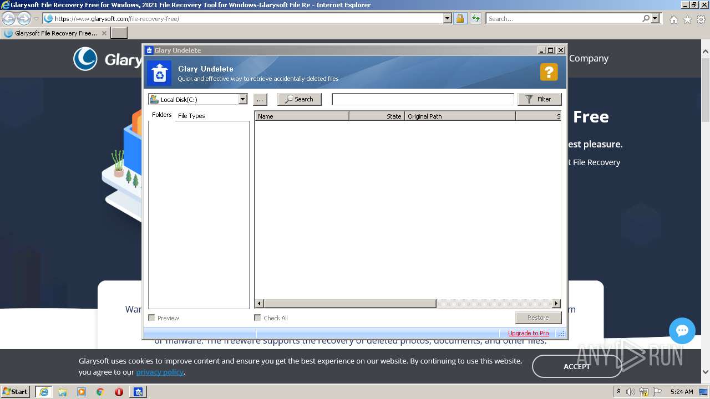
Task: Click the browser page scrollbar down arrow
Action: [x=706, y=372]
